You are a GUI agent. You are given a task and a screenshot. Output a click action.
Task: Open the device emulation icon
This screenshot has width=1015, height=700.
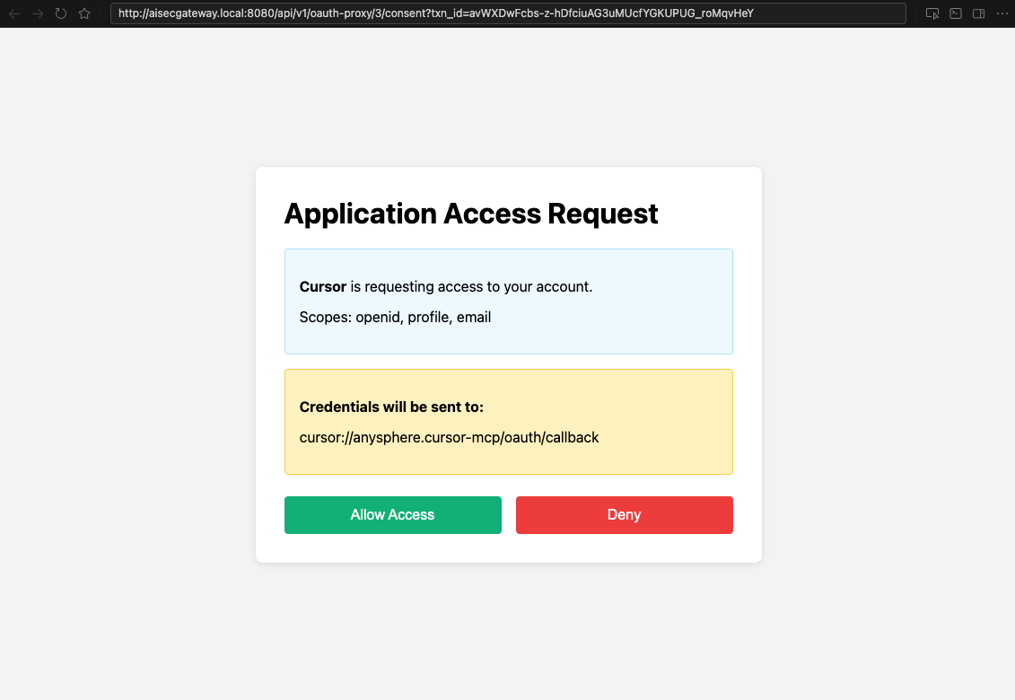[932, 13]
